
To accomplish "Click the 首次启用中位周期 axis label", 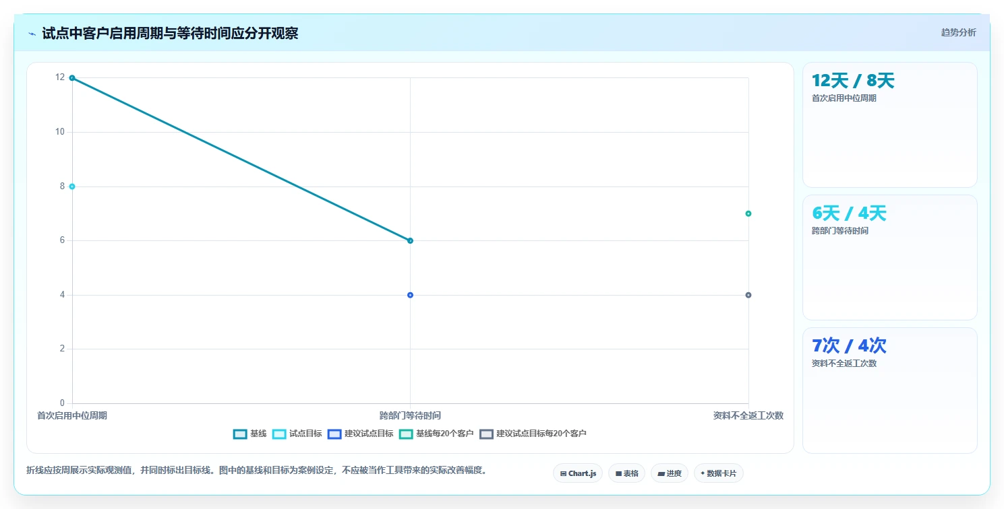I will 72,415.
